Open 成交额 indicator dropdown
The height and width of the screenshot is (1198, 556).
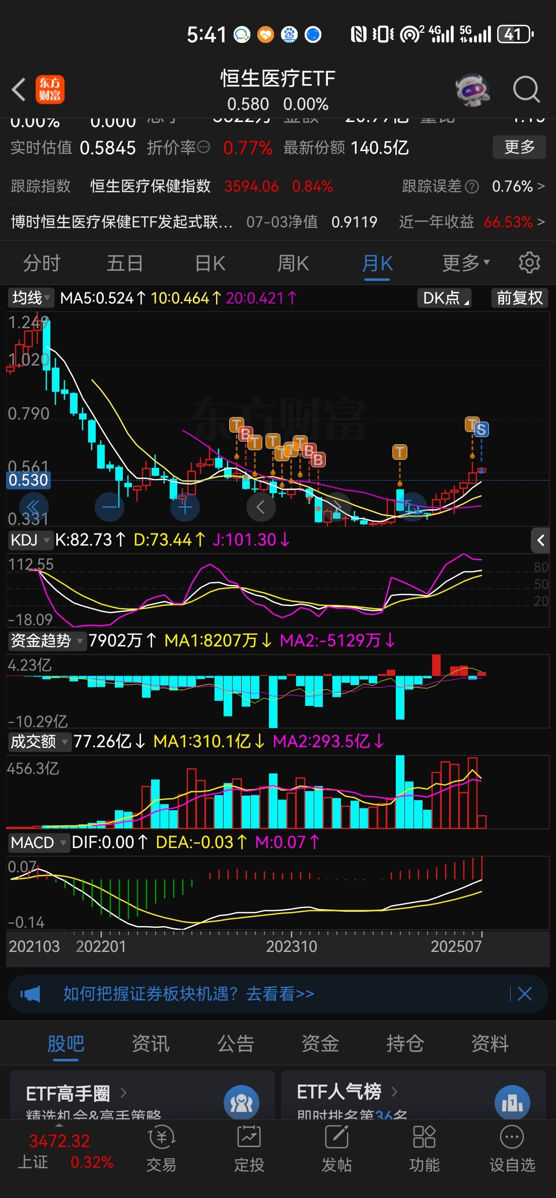39,741
